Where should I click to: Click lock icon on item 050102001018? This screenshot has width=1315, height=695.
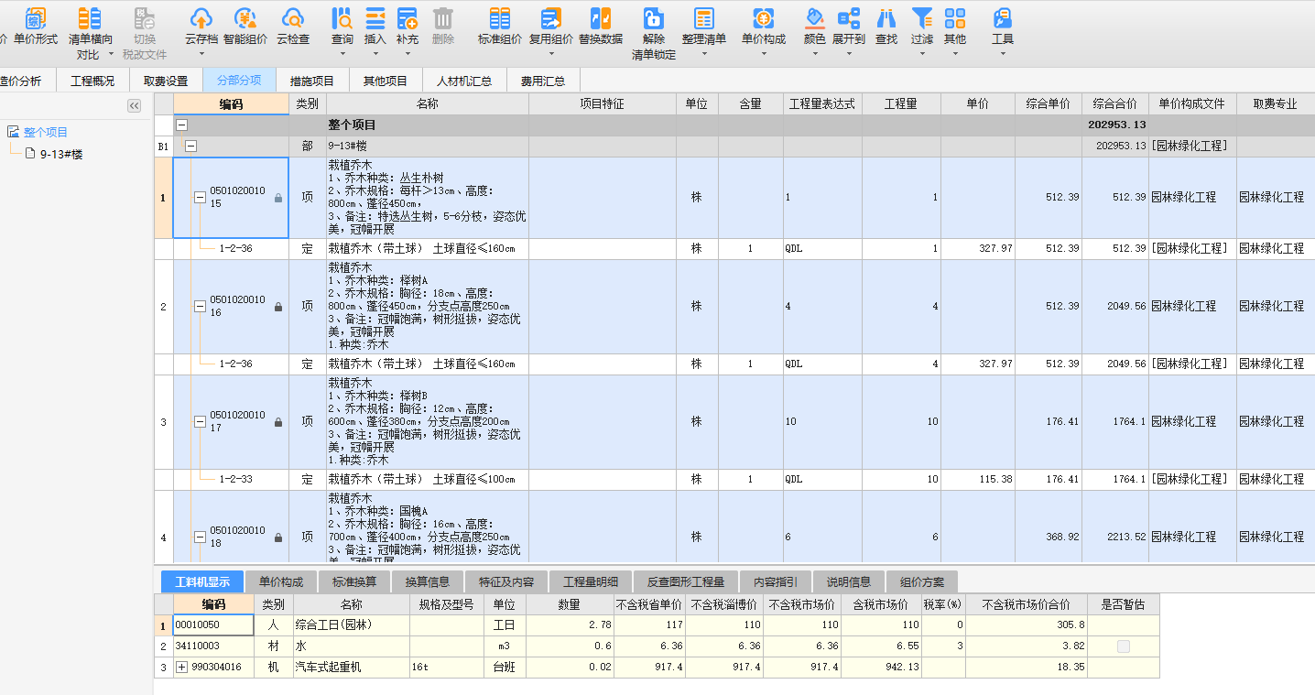pyautogui.click(x=278, y=538)
